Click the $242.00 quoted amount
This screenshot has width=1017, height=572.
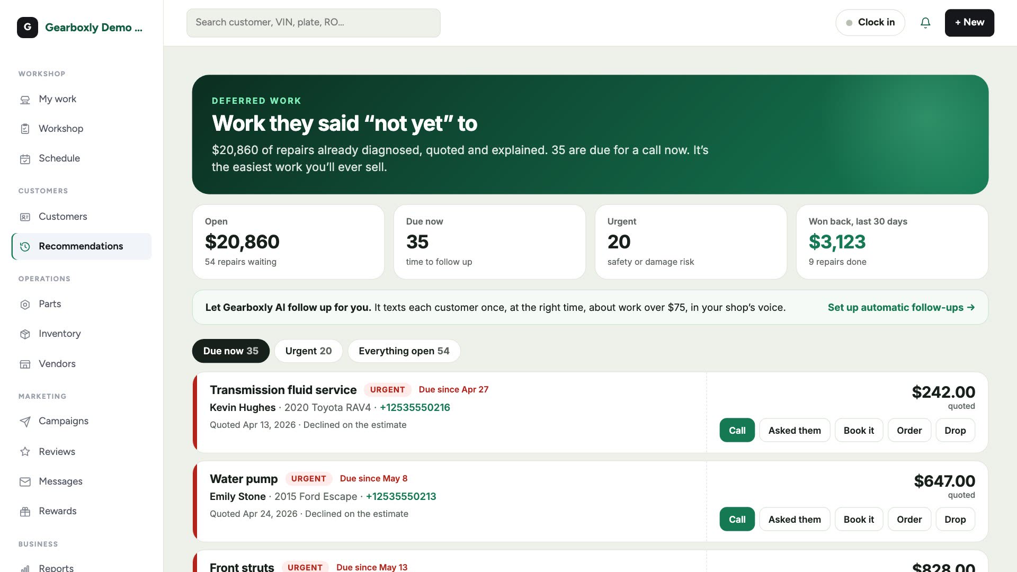(x=943, y=392)
